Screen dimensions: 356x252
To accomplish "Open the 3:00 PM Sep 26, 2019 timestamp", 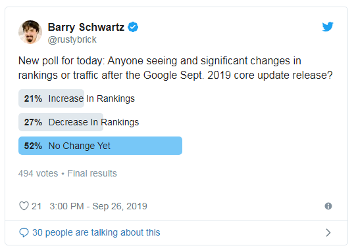I will pyautogui.click(x=98, y=206).
